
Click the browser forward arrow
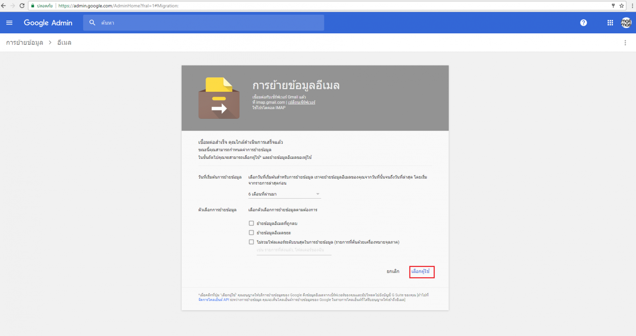pos(12,6)
